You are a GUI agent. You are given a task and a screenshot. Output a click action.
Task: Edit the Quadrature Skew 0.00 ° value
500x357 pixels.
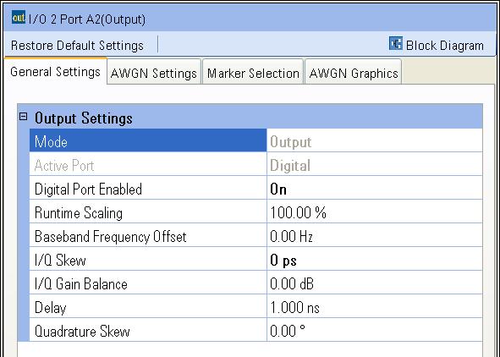click(x=374, y=331)
